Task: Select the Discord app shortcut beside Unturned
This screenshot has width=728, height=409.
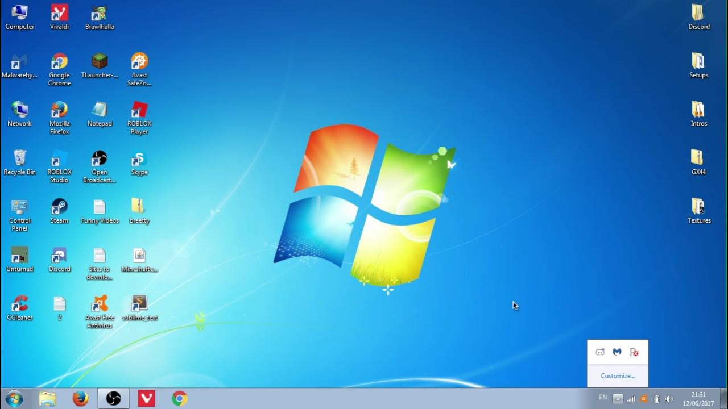Action: tap(59, 259)
